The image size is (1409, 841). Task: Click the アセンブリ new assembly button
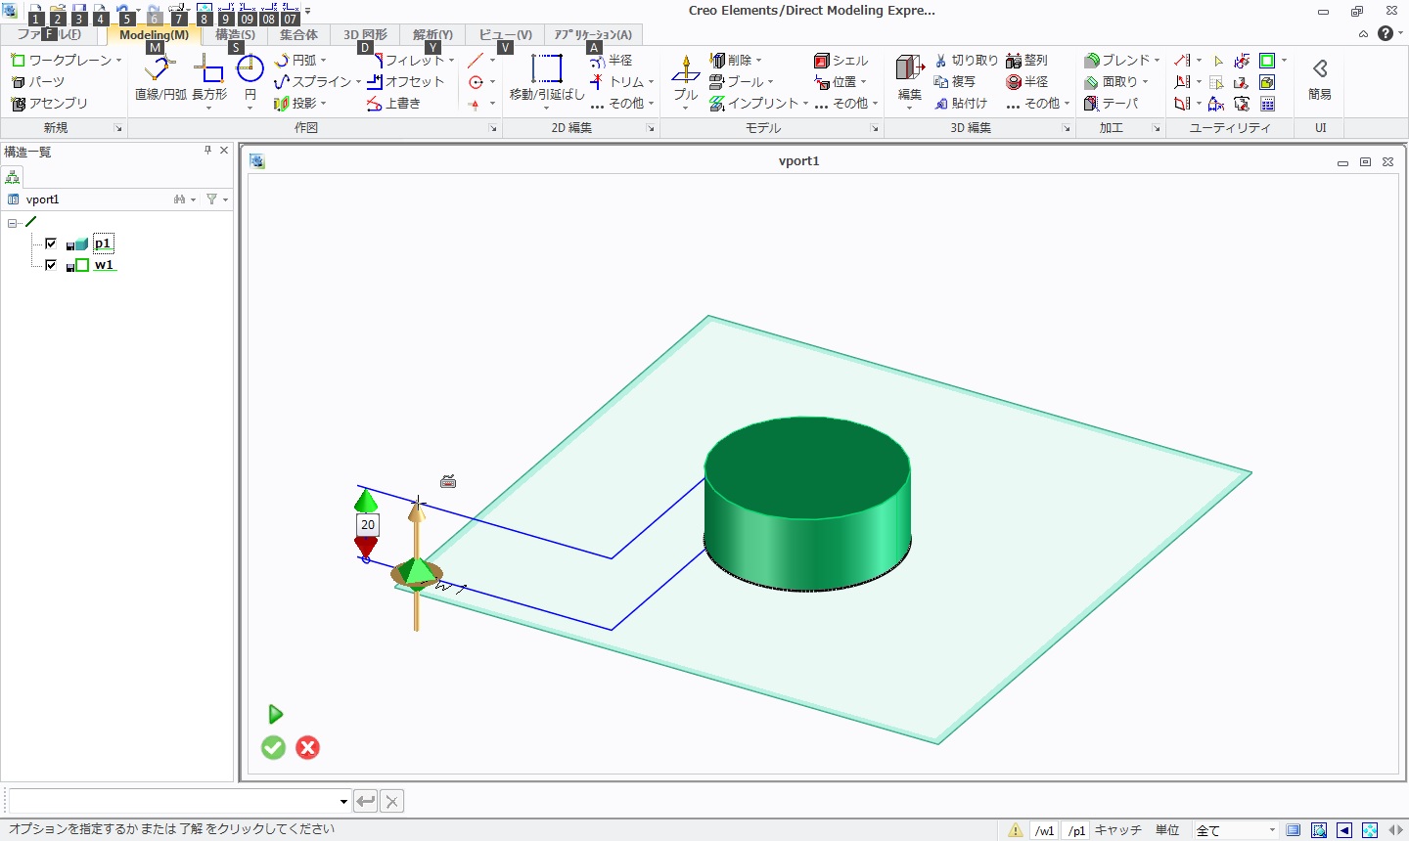(x=50, y=103)
